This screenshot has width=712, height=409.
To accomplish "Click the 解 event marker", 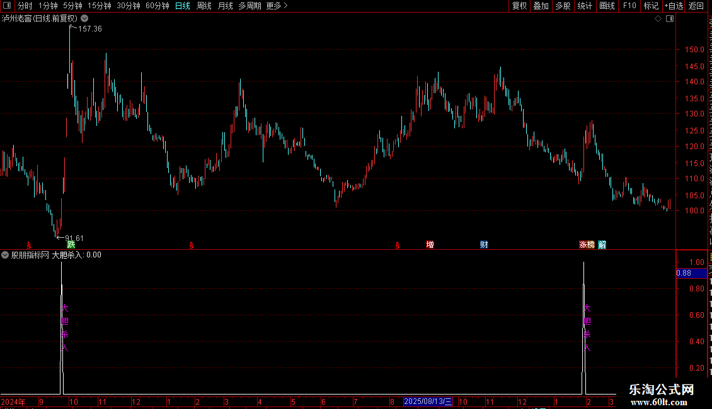I will [602, 244].
